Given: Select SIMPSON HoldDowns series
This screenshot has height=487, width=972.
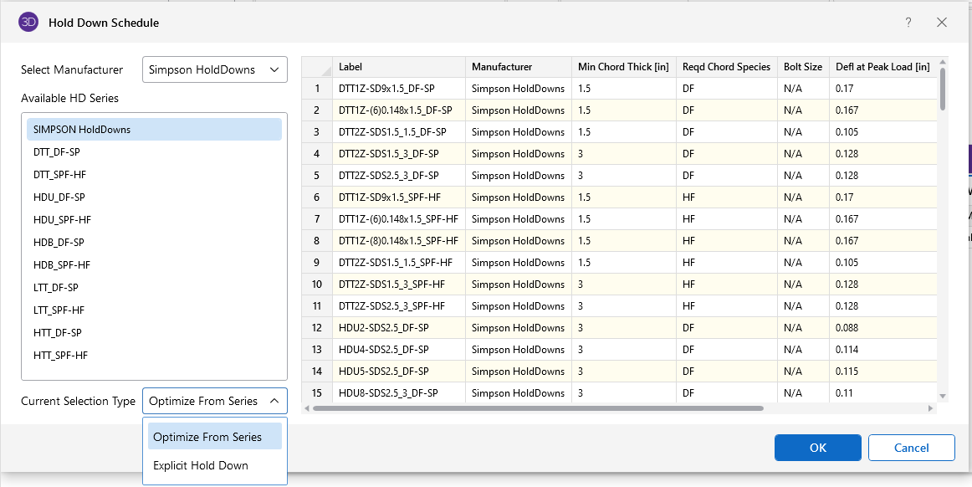Looking at the screenshot, I should (x=154, y=130).
